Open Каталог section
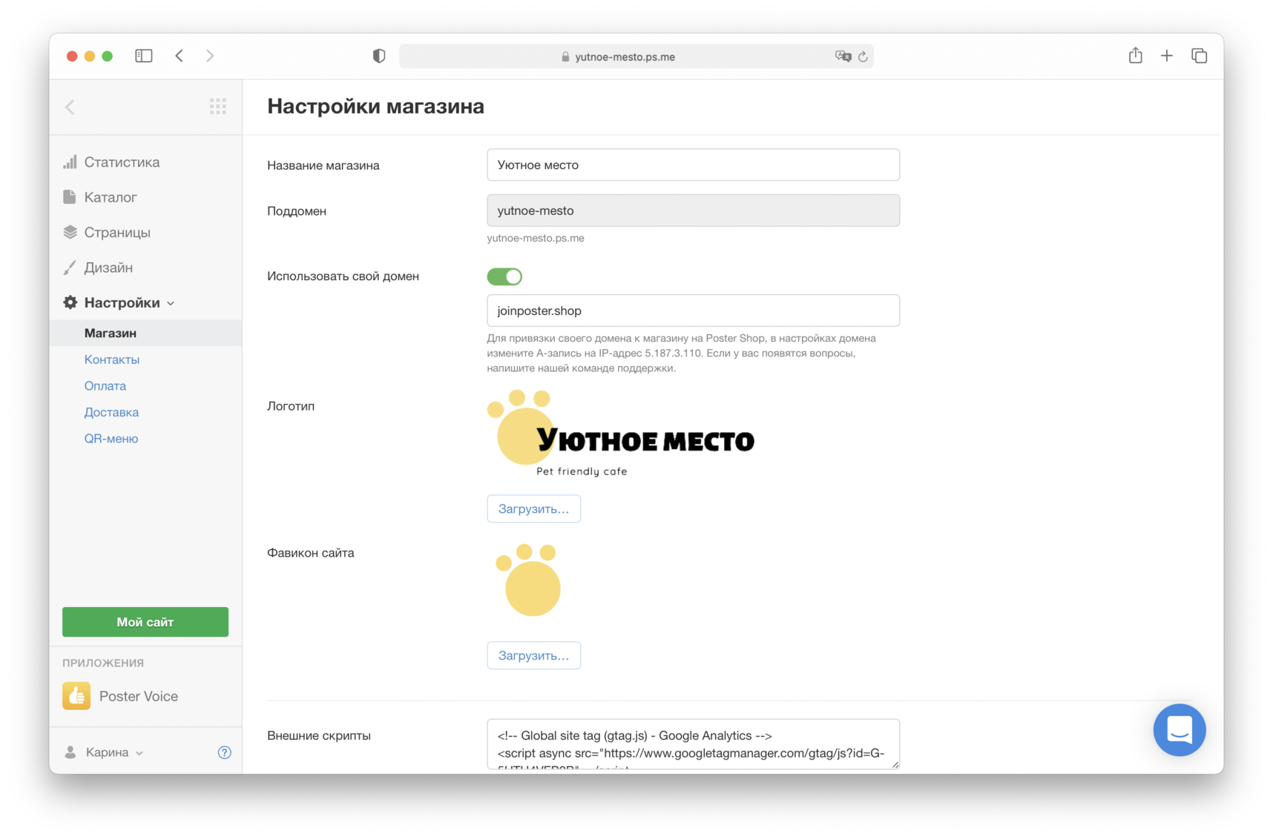The image size is (1273, 839). [x=111, y=197]
